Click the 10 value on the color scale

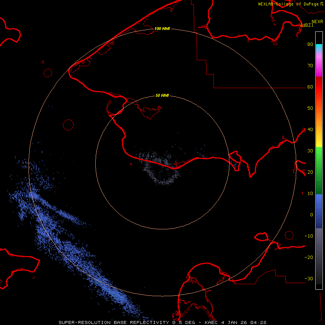[310, 194]
